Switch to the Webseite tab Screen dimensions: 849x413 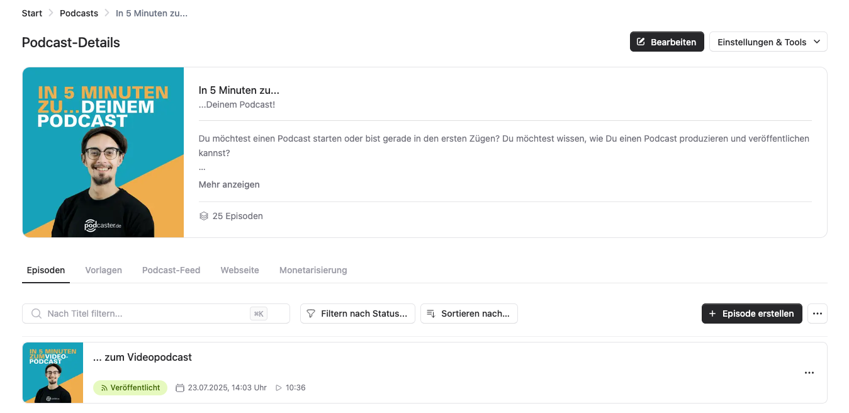240,270
